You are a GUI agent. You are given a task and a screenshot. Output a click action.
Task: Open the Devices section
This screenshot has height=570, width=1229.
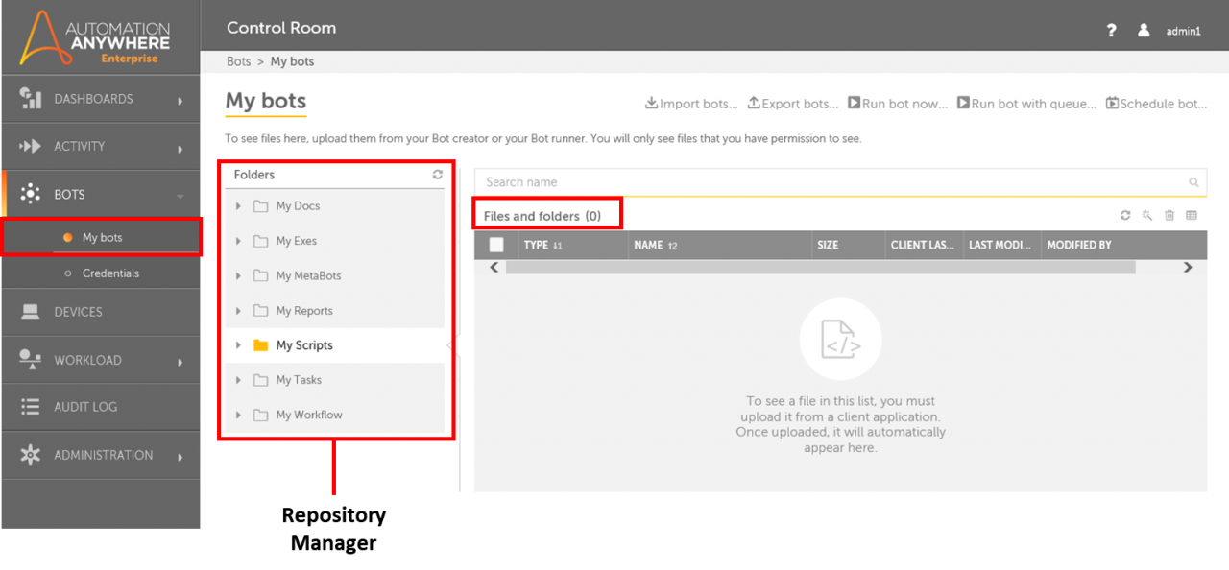click(x=101, y=312)
